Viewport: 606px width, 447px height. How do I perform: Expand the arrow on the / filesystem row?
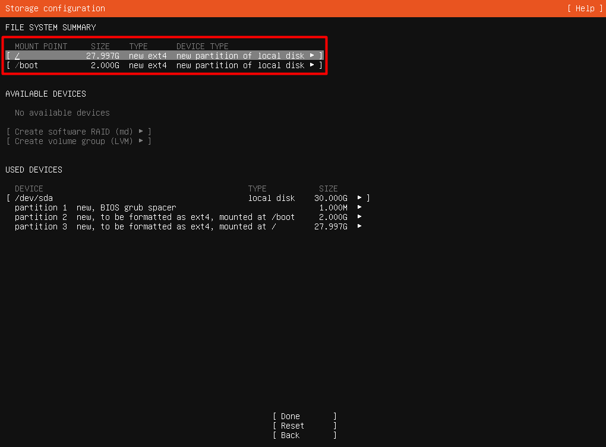coord(312,56)
